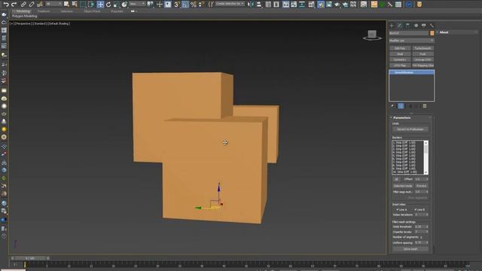Open selection filter dropdown

(53, 4)
